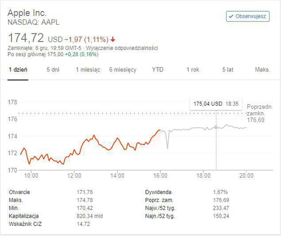This screenshot has height=236, width=281.
Task: Open the Maks. range tab
Action: pos(262,70)
